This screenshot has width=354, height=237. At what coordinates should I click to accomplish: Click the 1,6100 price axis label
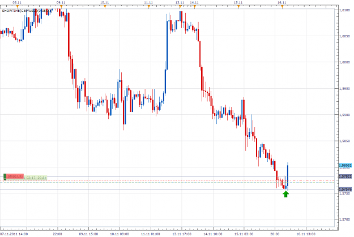pyautogui.click(x=345, y=10)
